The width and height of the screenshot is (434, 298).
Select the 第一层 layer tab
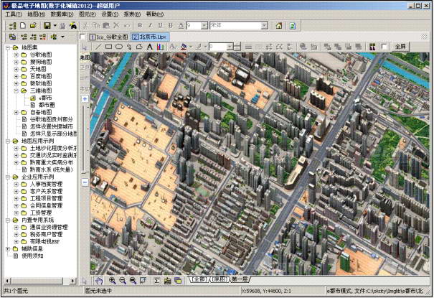(x=240, y=279)
